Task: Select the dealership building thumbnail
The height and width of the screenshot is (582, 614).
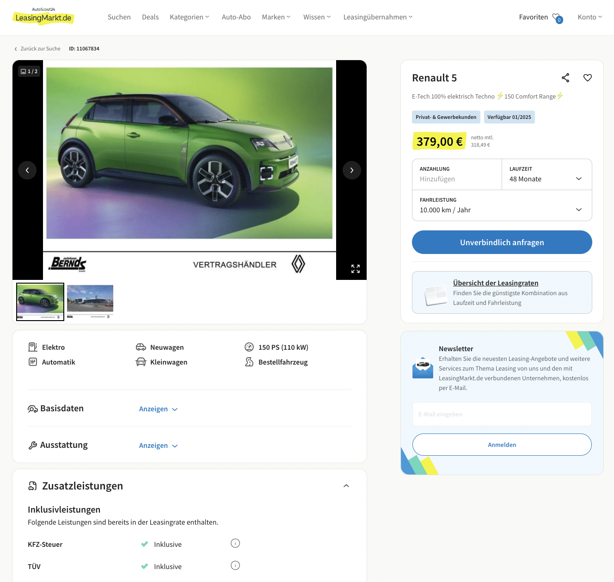Action: click(x=90, y=302)
